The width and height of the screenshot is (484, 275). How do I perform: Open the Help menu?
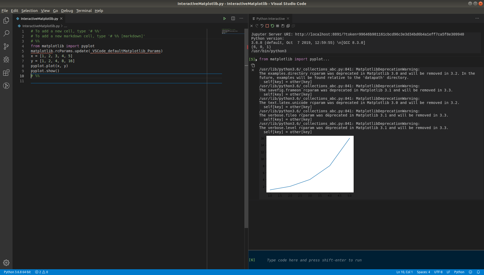click(x=99, y=11)
